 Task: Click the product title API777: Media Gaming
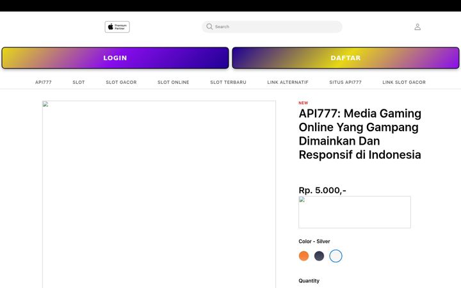[x=360, y=134]
